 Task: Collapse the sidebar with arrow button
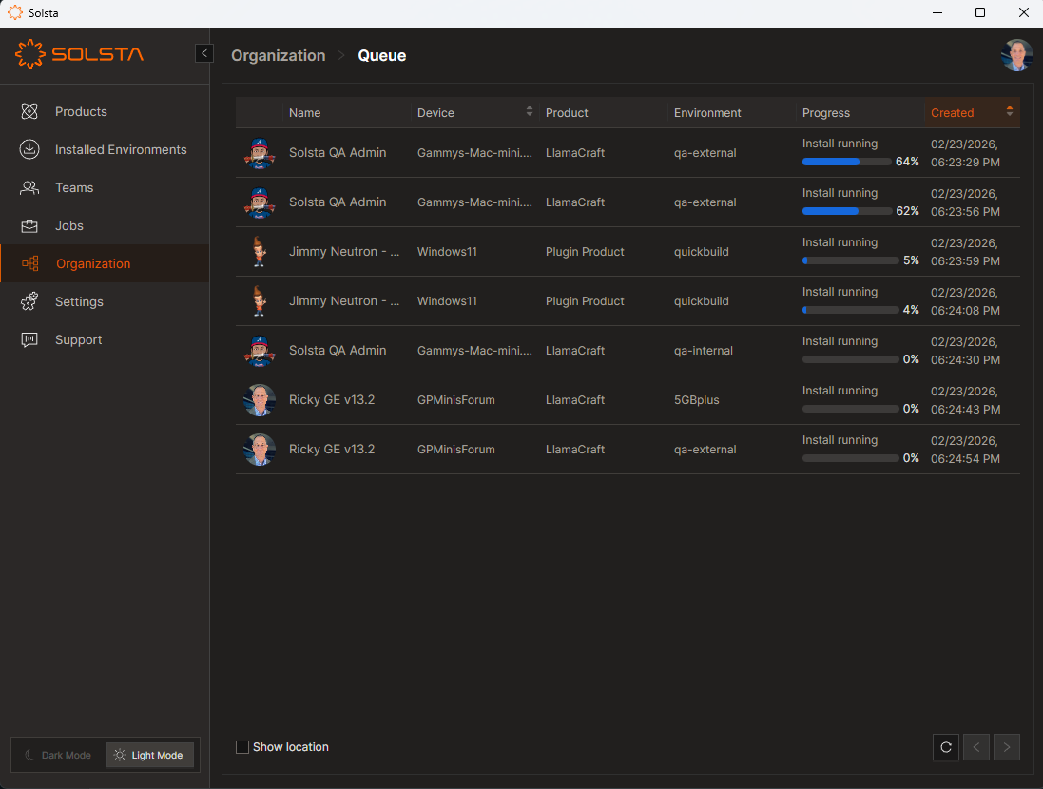coord(204,53)
